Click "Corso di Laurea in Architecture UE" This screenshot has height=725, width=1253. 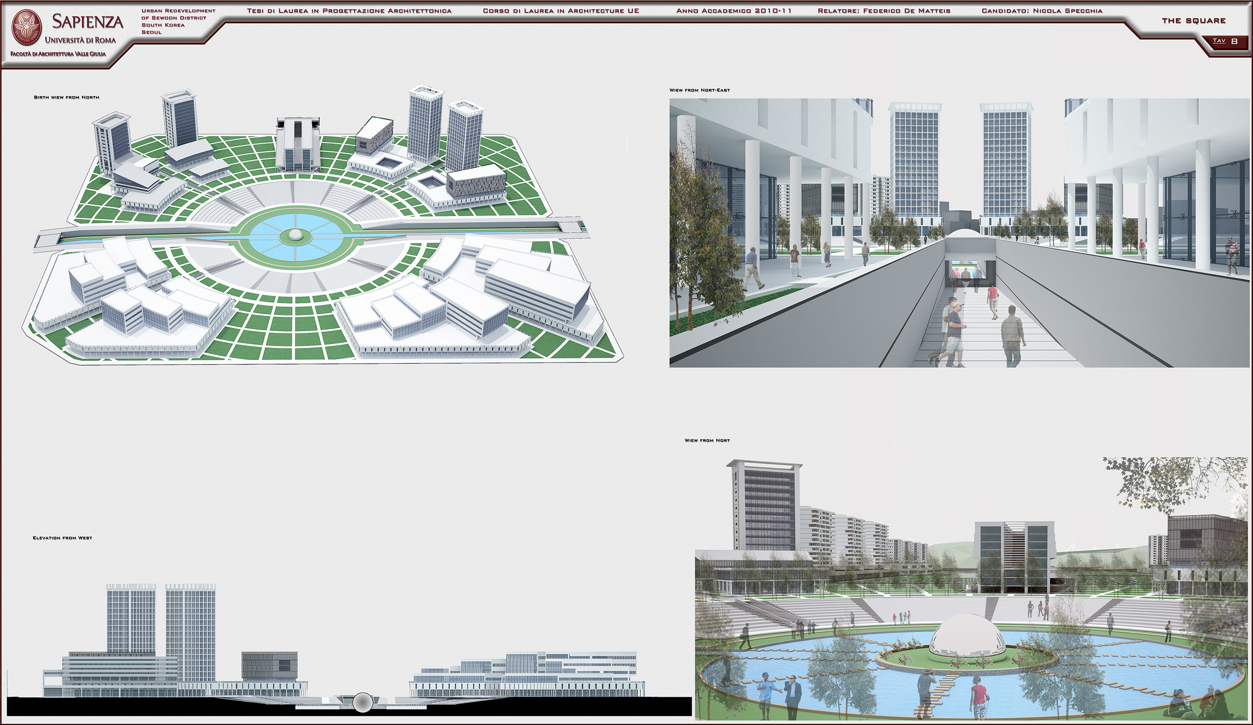(561, 10)
